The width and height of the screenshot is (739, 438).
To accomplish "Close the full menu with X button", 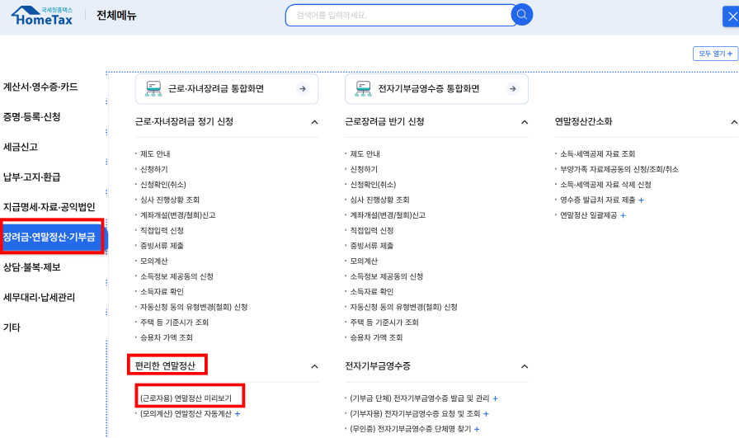I will (x=730, y=16).
